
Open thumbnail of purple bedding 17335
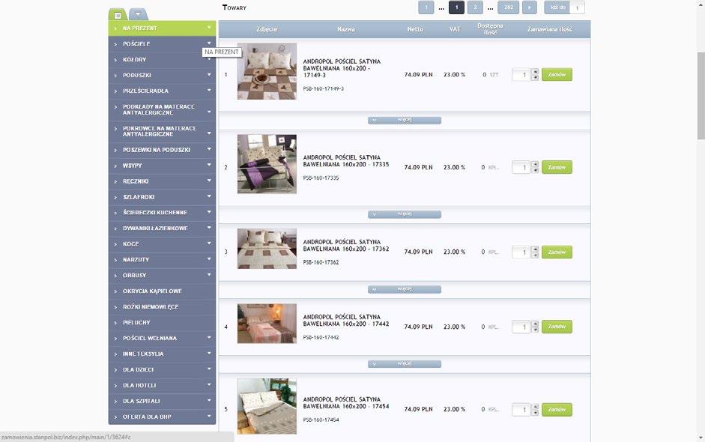click(x=267, y=163)
